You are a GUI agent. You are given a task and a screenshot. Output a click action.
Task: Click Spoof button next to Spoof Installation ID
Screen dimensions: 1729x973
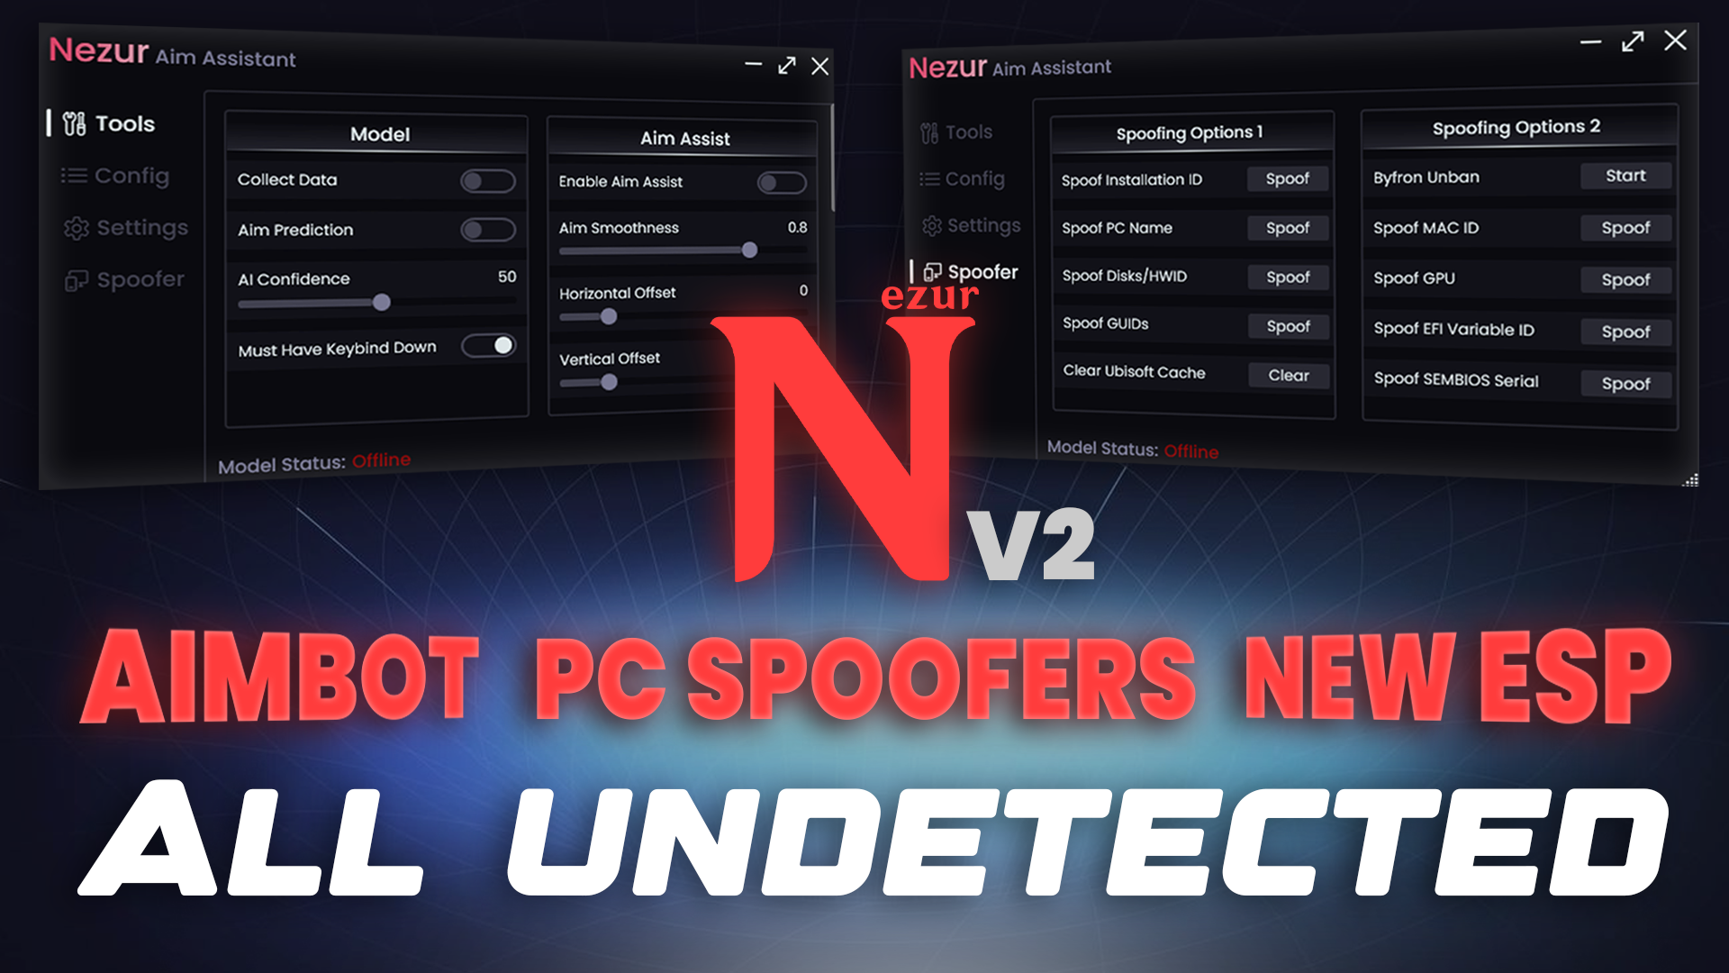[1290, 180]
